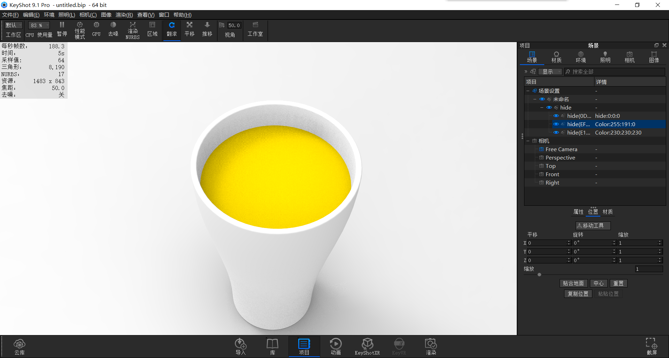The height and width of the screenshot is (358, 669).
Task: Open the CPU usage percentage dropdown
Action: click(x=38, y=25)
